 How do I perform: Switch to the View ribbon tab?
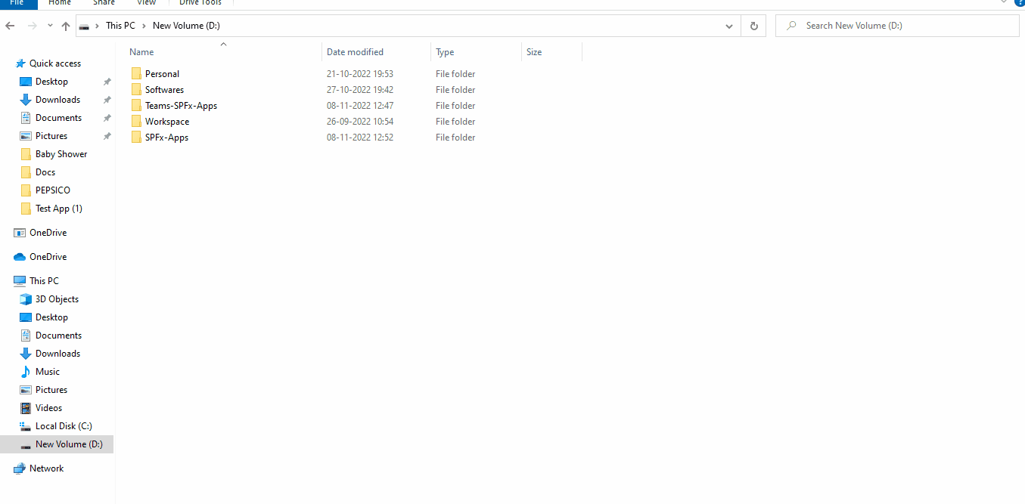point(146,3)
